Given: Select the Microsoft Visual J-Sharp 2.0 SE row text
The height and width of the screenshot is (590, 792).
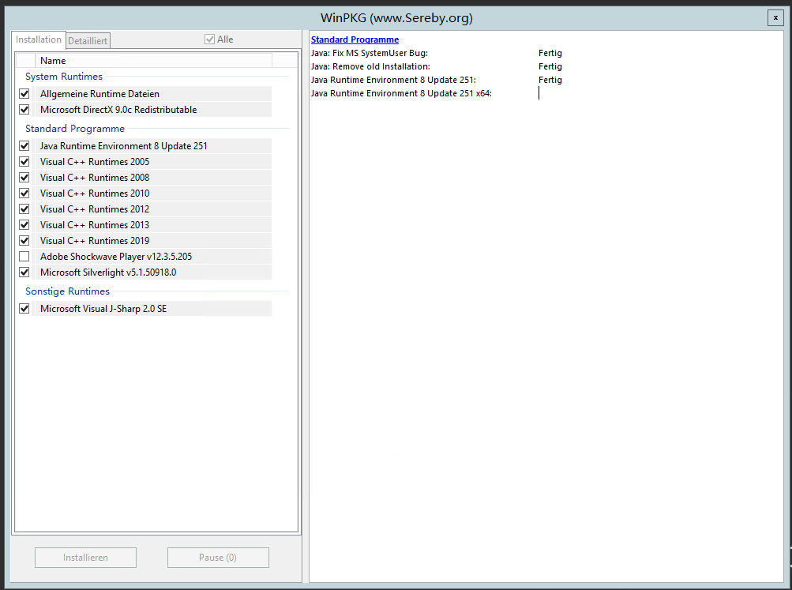Looking at the screenshot, I should pos(103,309).
